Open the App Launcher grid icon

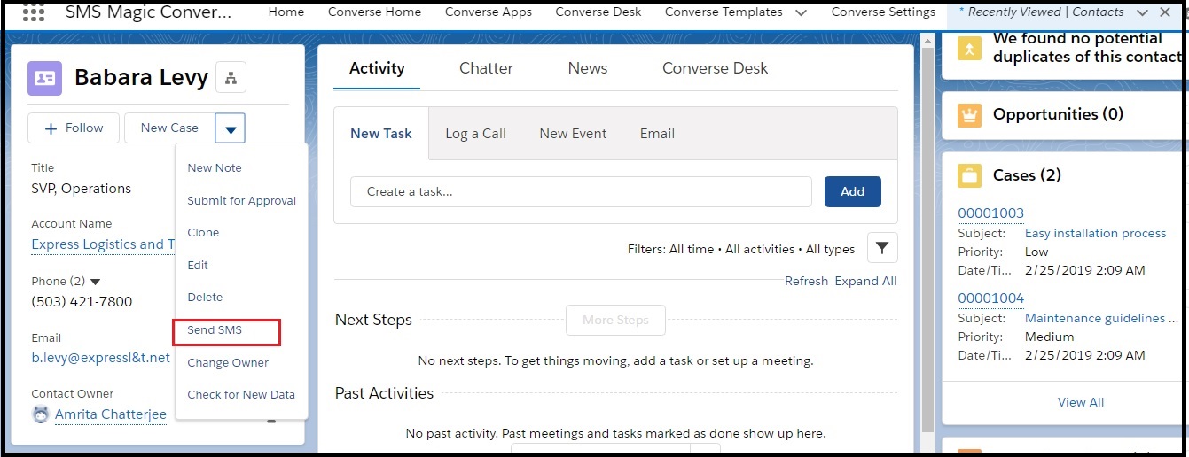point(34,12)
